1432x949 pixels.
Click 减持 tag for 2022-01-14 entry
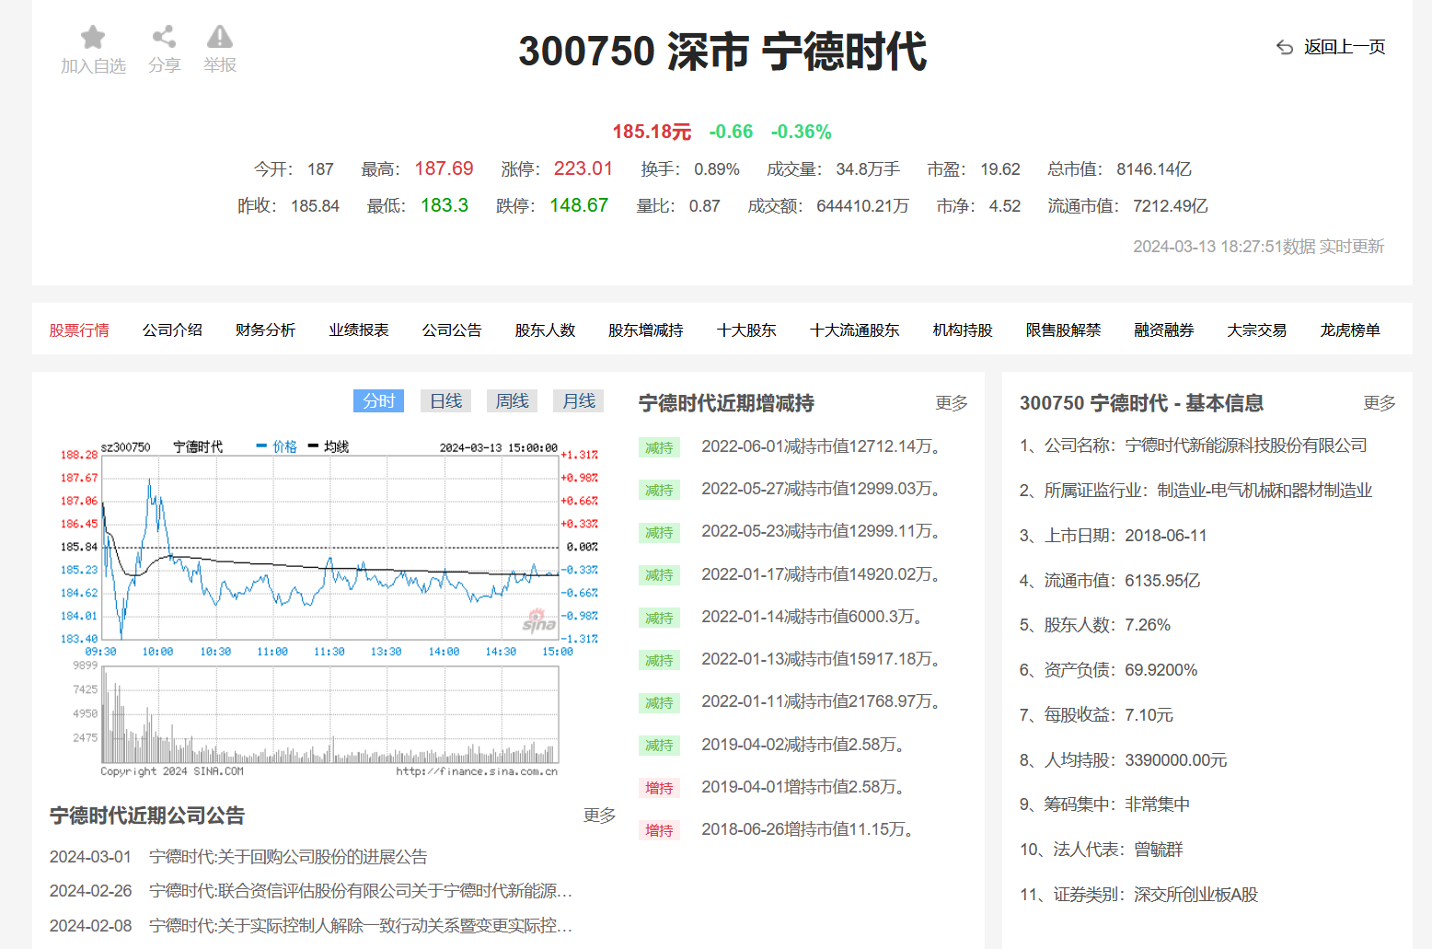[659, 619]
